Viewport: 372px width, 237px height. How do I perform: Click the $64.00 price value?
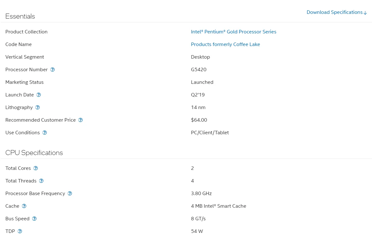199,120
